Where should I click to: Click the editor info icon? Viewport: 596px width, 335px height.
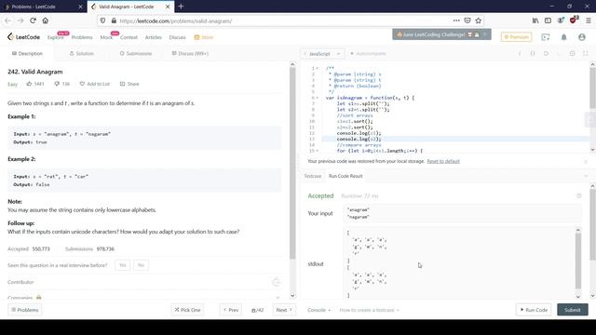point(520,54)
